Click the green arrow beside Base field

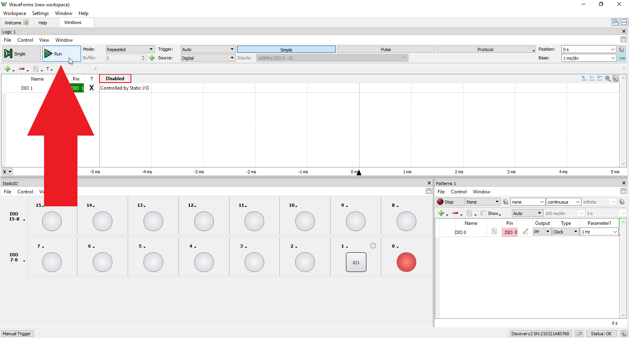pos(622,58)
